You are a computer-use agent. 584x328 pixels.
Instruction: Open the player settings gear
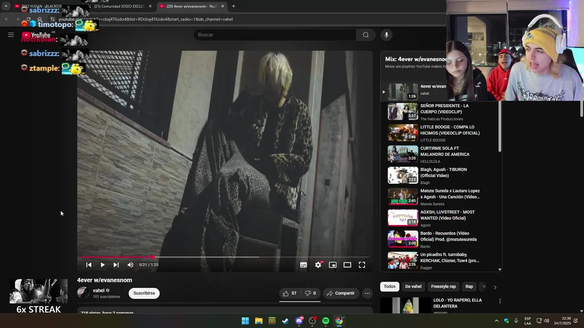(318, 265)
